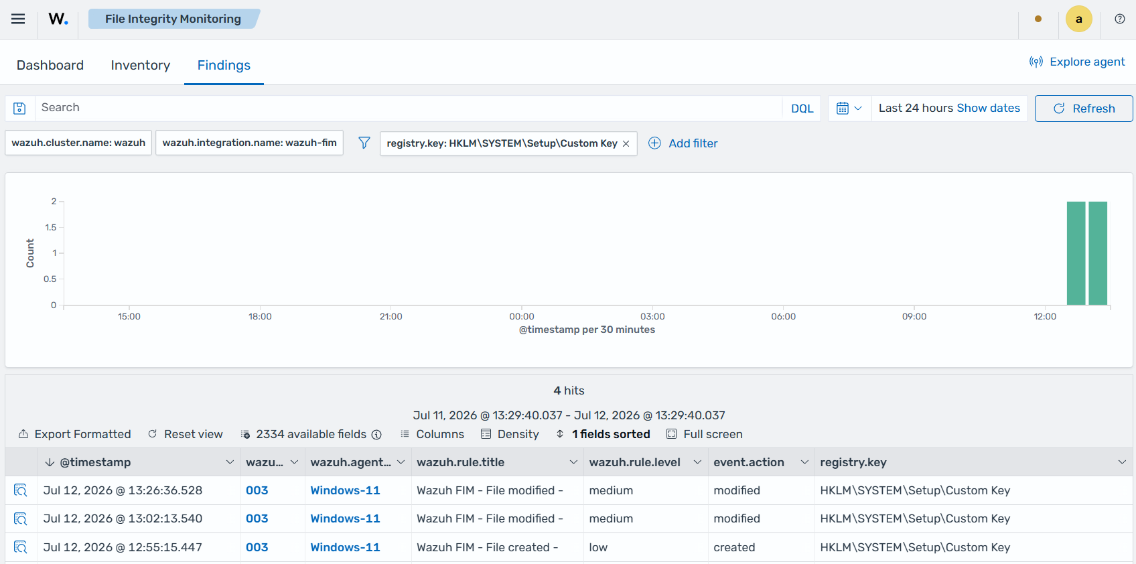Viewport: 1136px width, 564px height.
Task: Click the Refresh button
Action: coord(1084,109)
